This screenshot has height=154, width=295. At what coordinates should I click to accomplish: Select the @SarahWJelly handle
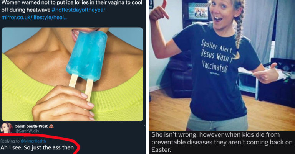point(27,131)
